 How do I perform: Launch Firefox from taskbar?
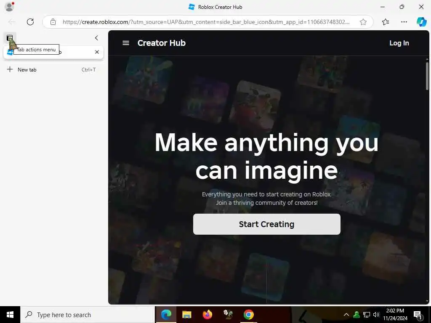click(207, 315)
